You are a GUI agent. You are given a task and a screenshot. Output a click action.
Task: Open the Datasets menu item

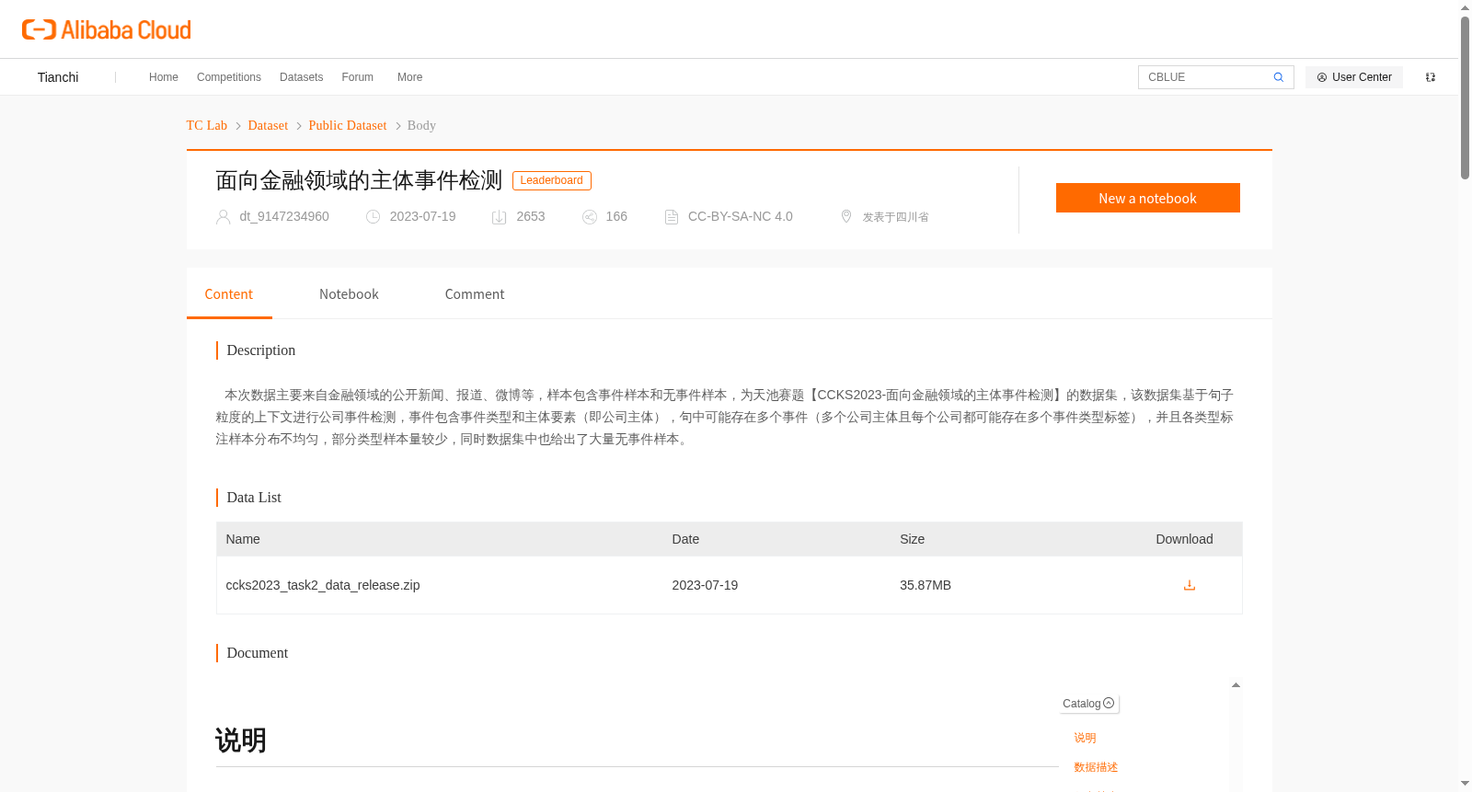(x=301, y=77)
